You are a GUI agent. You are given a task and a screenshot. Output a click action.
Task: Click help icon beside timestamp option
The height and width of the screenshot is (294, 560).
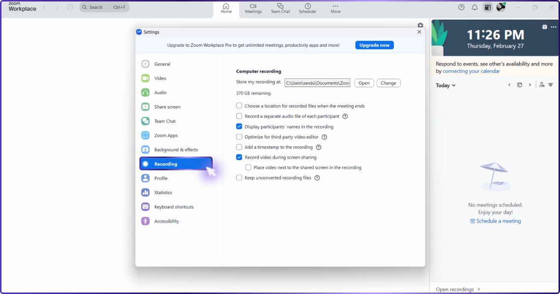point(319,147)
